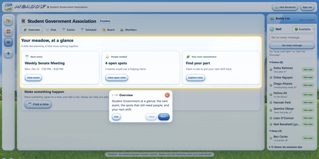Open the Board tab
The width and height of the screenshot is (319, 159).
pos(108,30)
